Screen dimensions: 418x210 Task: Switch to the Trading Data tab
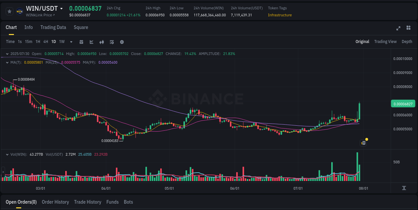[53, 27]
